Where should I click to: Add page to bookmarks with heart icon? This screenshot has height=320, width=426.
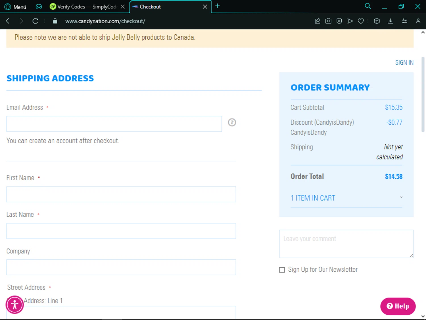pyautogui.click(x=361, y=21)
